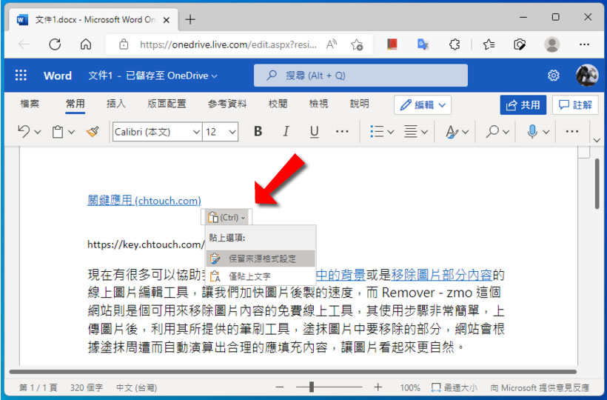Click the Word search box

coord(360,76)
